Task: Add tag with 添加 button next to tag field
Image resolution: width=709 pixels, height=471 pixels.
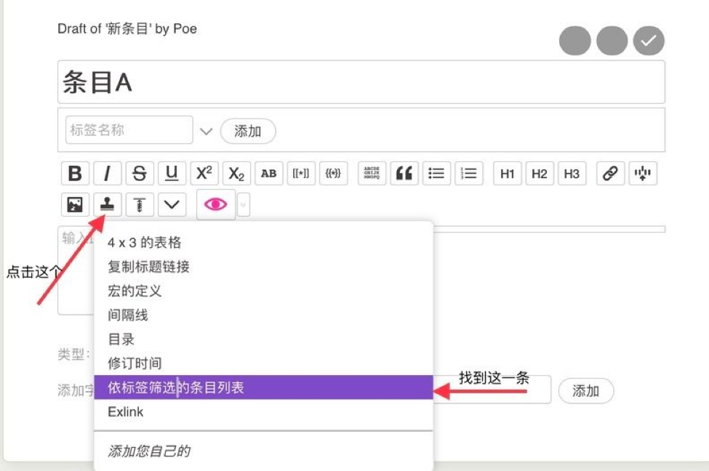Action: pyautogui.click(x=248, y=132)
